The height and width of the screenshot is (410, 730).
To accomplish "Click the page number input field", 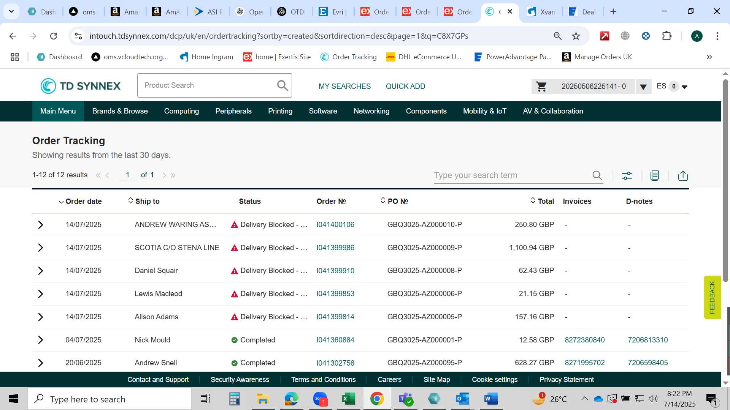I will [128, 175].
